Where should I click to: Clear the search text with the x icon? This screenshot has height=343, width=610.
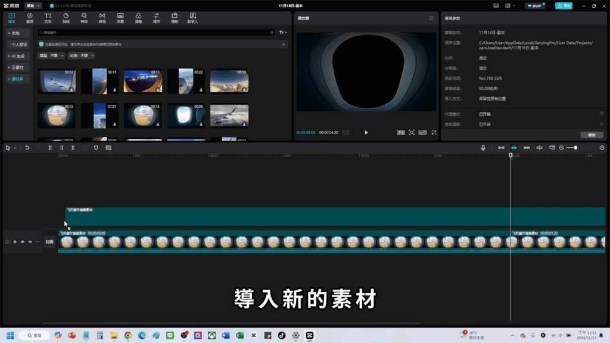[x=272, y=33]
